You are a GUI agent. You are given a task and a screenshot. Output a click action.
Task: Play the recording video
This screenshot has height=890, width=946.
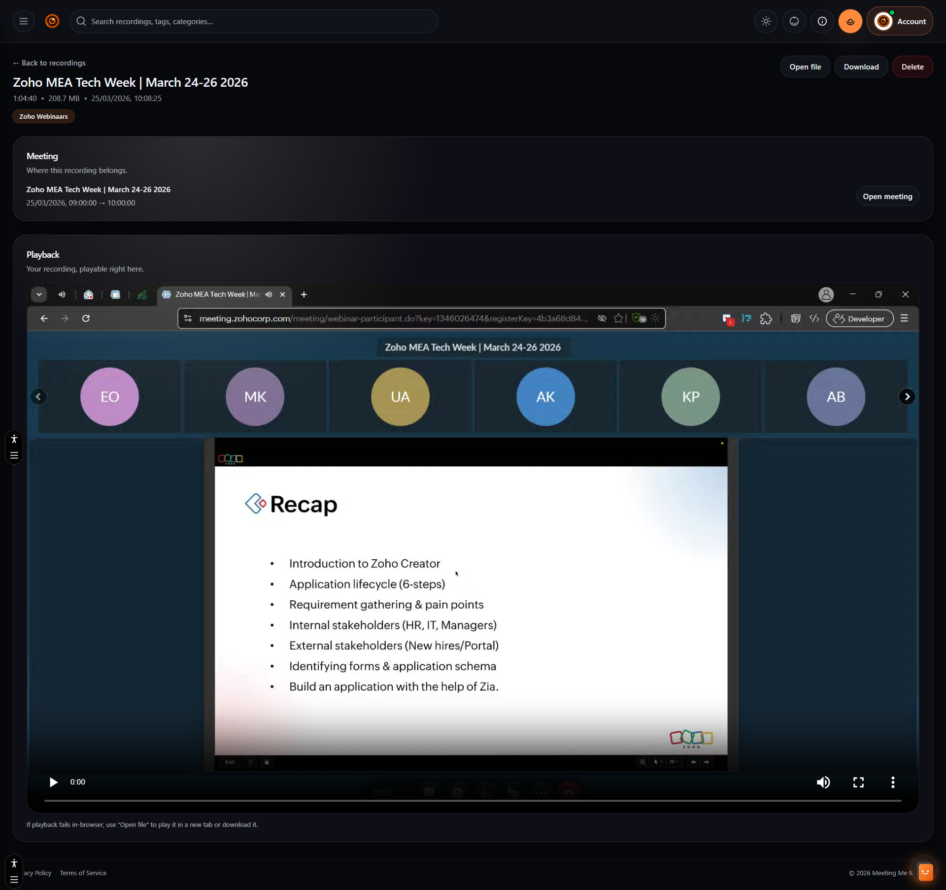point(53,782)
